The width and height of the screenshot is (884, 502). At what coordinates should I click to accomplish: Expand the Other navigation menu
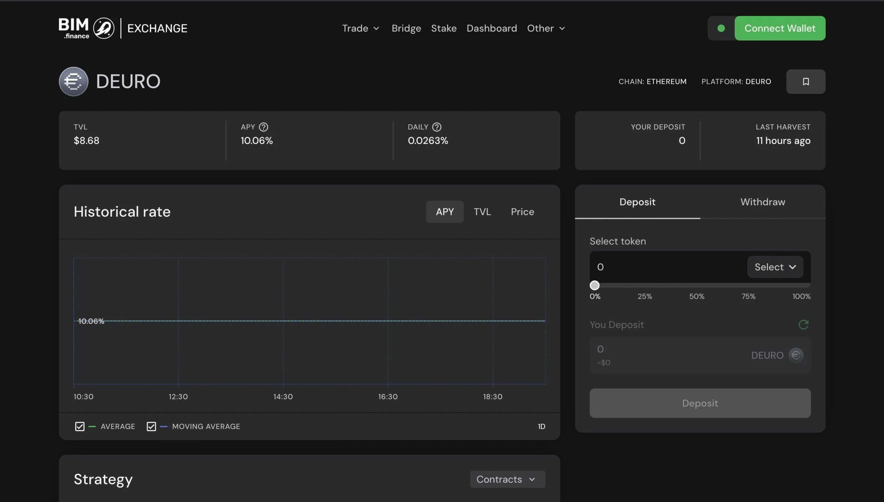[x=546, y=28]
